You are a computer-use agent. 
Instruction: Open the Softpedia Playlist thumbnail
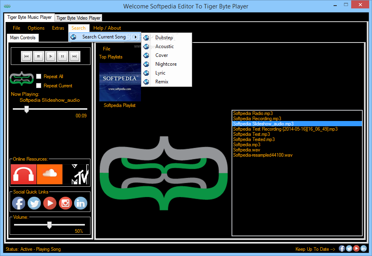click(120, 82)
